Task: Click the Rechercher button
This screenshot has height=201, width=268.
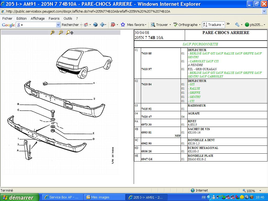Action: point(70,25)
